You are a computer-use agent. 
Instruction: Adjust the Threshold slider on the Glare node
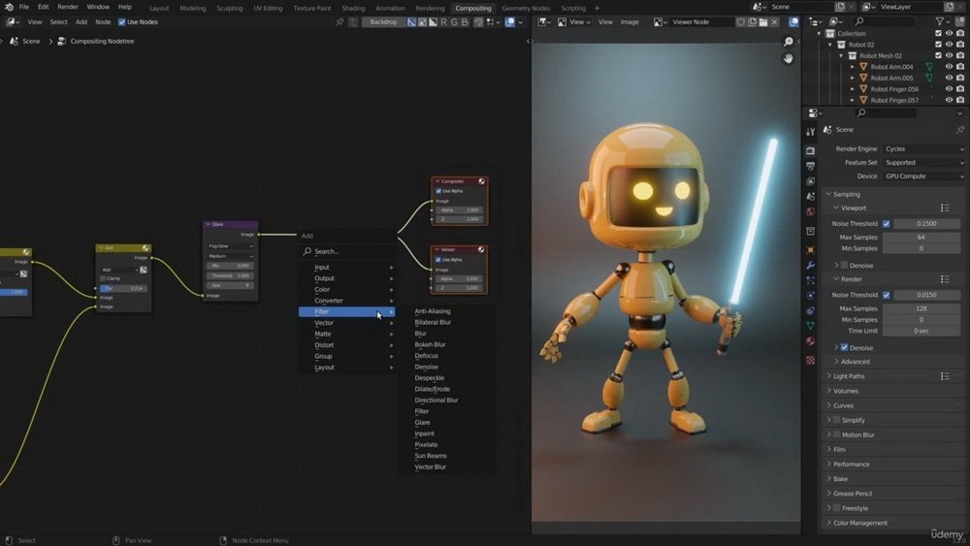pos(230,275)
